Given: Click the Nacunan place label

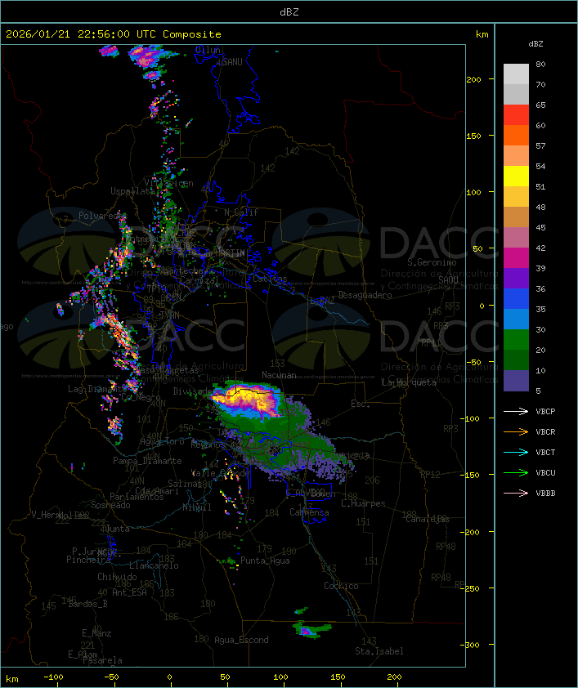Looking at the screenshot, I should click(x=279, y=375).
